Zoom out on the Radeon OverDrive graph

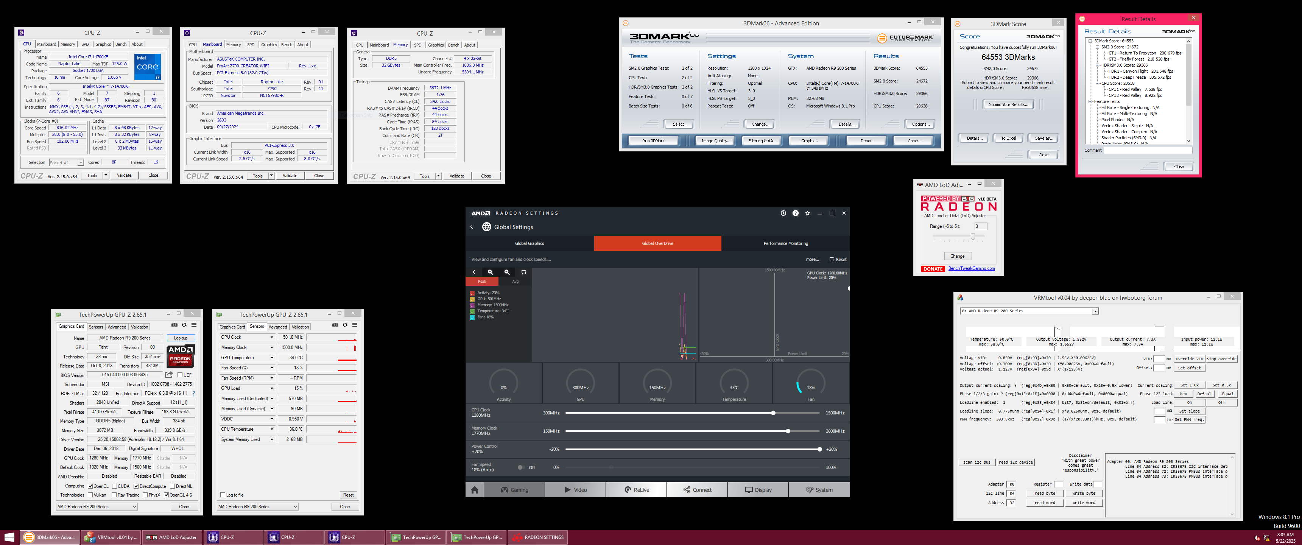pyautogui.click(x=506, y=272)
